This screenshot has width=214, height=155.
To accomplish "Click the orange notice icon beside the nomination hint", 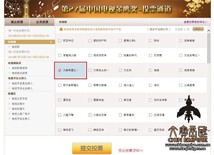I will coord(61,29).
